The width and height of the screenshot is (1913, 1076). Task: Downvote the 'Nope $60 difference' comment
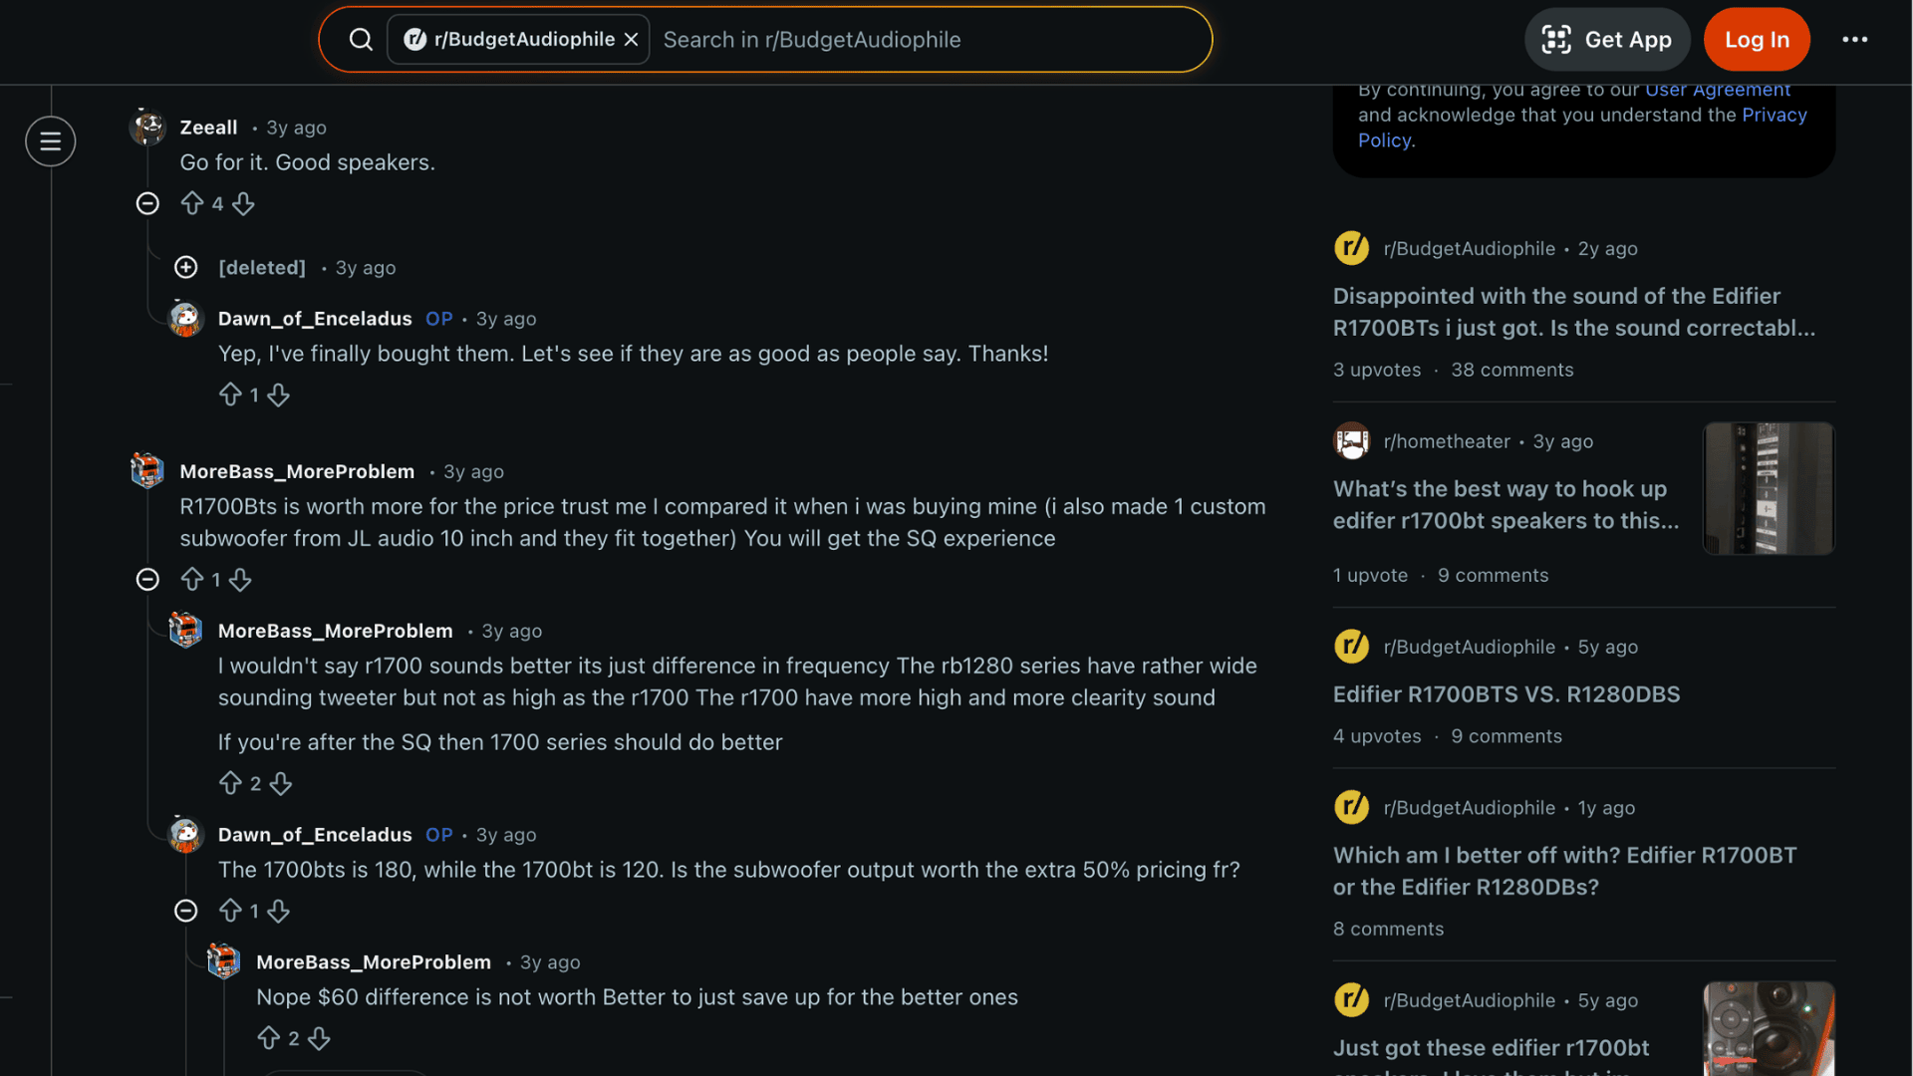coord(319,1038)
